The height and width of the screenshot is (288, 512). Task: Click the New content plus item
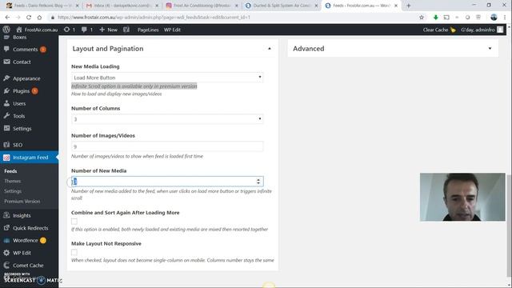click(x=108, y=30)
